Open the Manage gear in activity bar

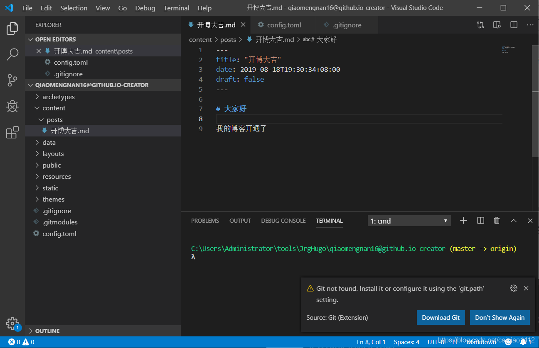coord(12,324)
